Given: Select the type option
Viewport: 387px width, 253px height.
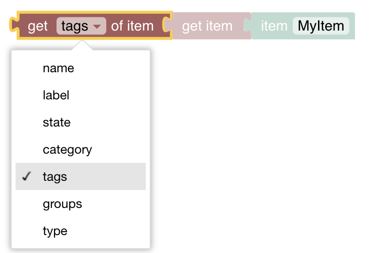Looking at the screenshot, I should click(x=55, y=231).
